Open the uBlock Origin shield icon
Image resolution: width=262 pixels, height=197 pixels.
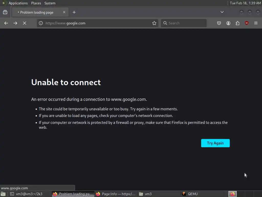(x=247, y=23)
